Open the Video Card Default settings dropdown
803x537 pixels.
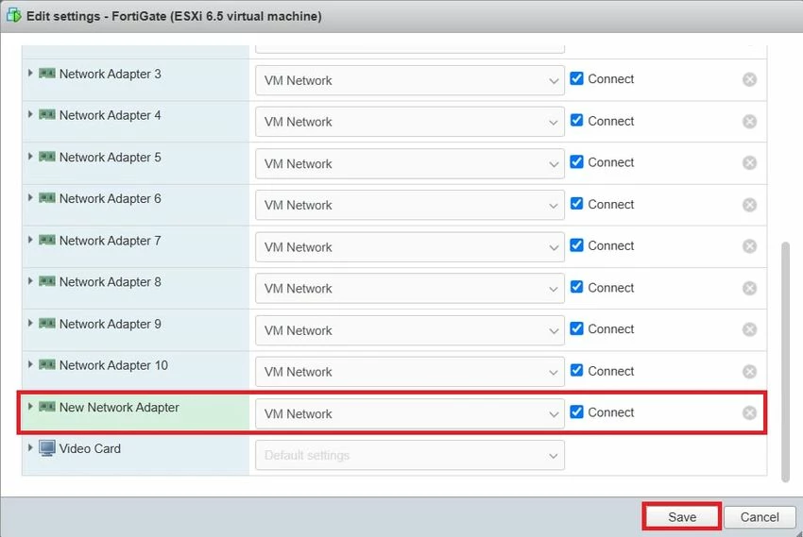click(x=410, y=455)
